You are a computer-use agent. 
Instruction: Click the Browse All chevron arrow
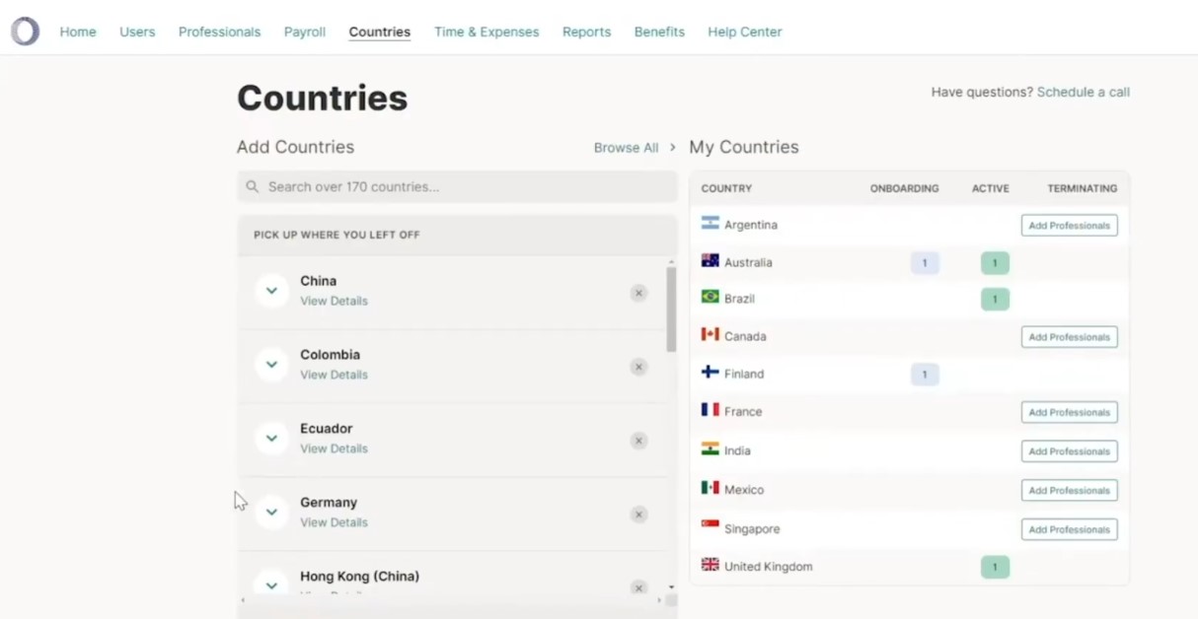pyautogui.click(x=672, y=147)
